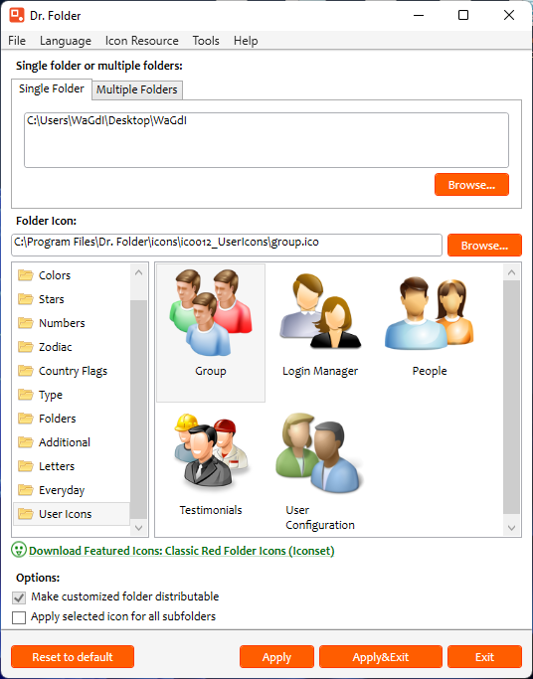Image resolution: width=533 pixels, height=679 pixels.
Task: Open the Icon Resource menu
Action: pos(142,41)
